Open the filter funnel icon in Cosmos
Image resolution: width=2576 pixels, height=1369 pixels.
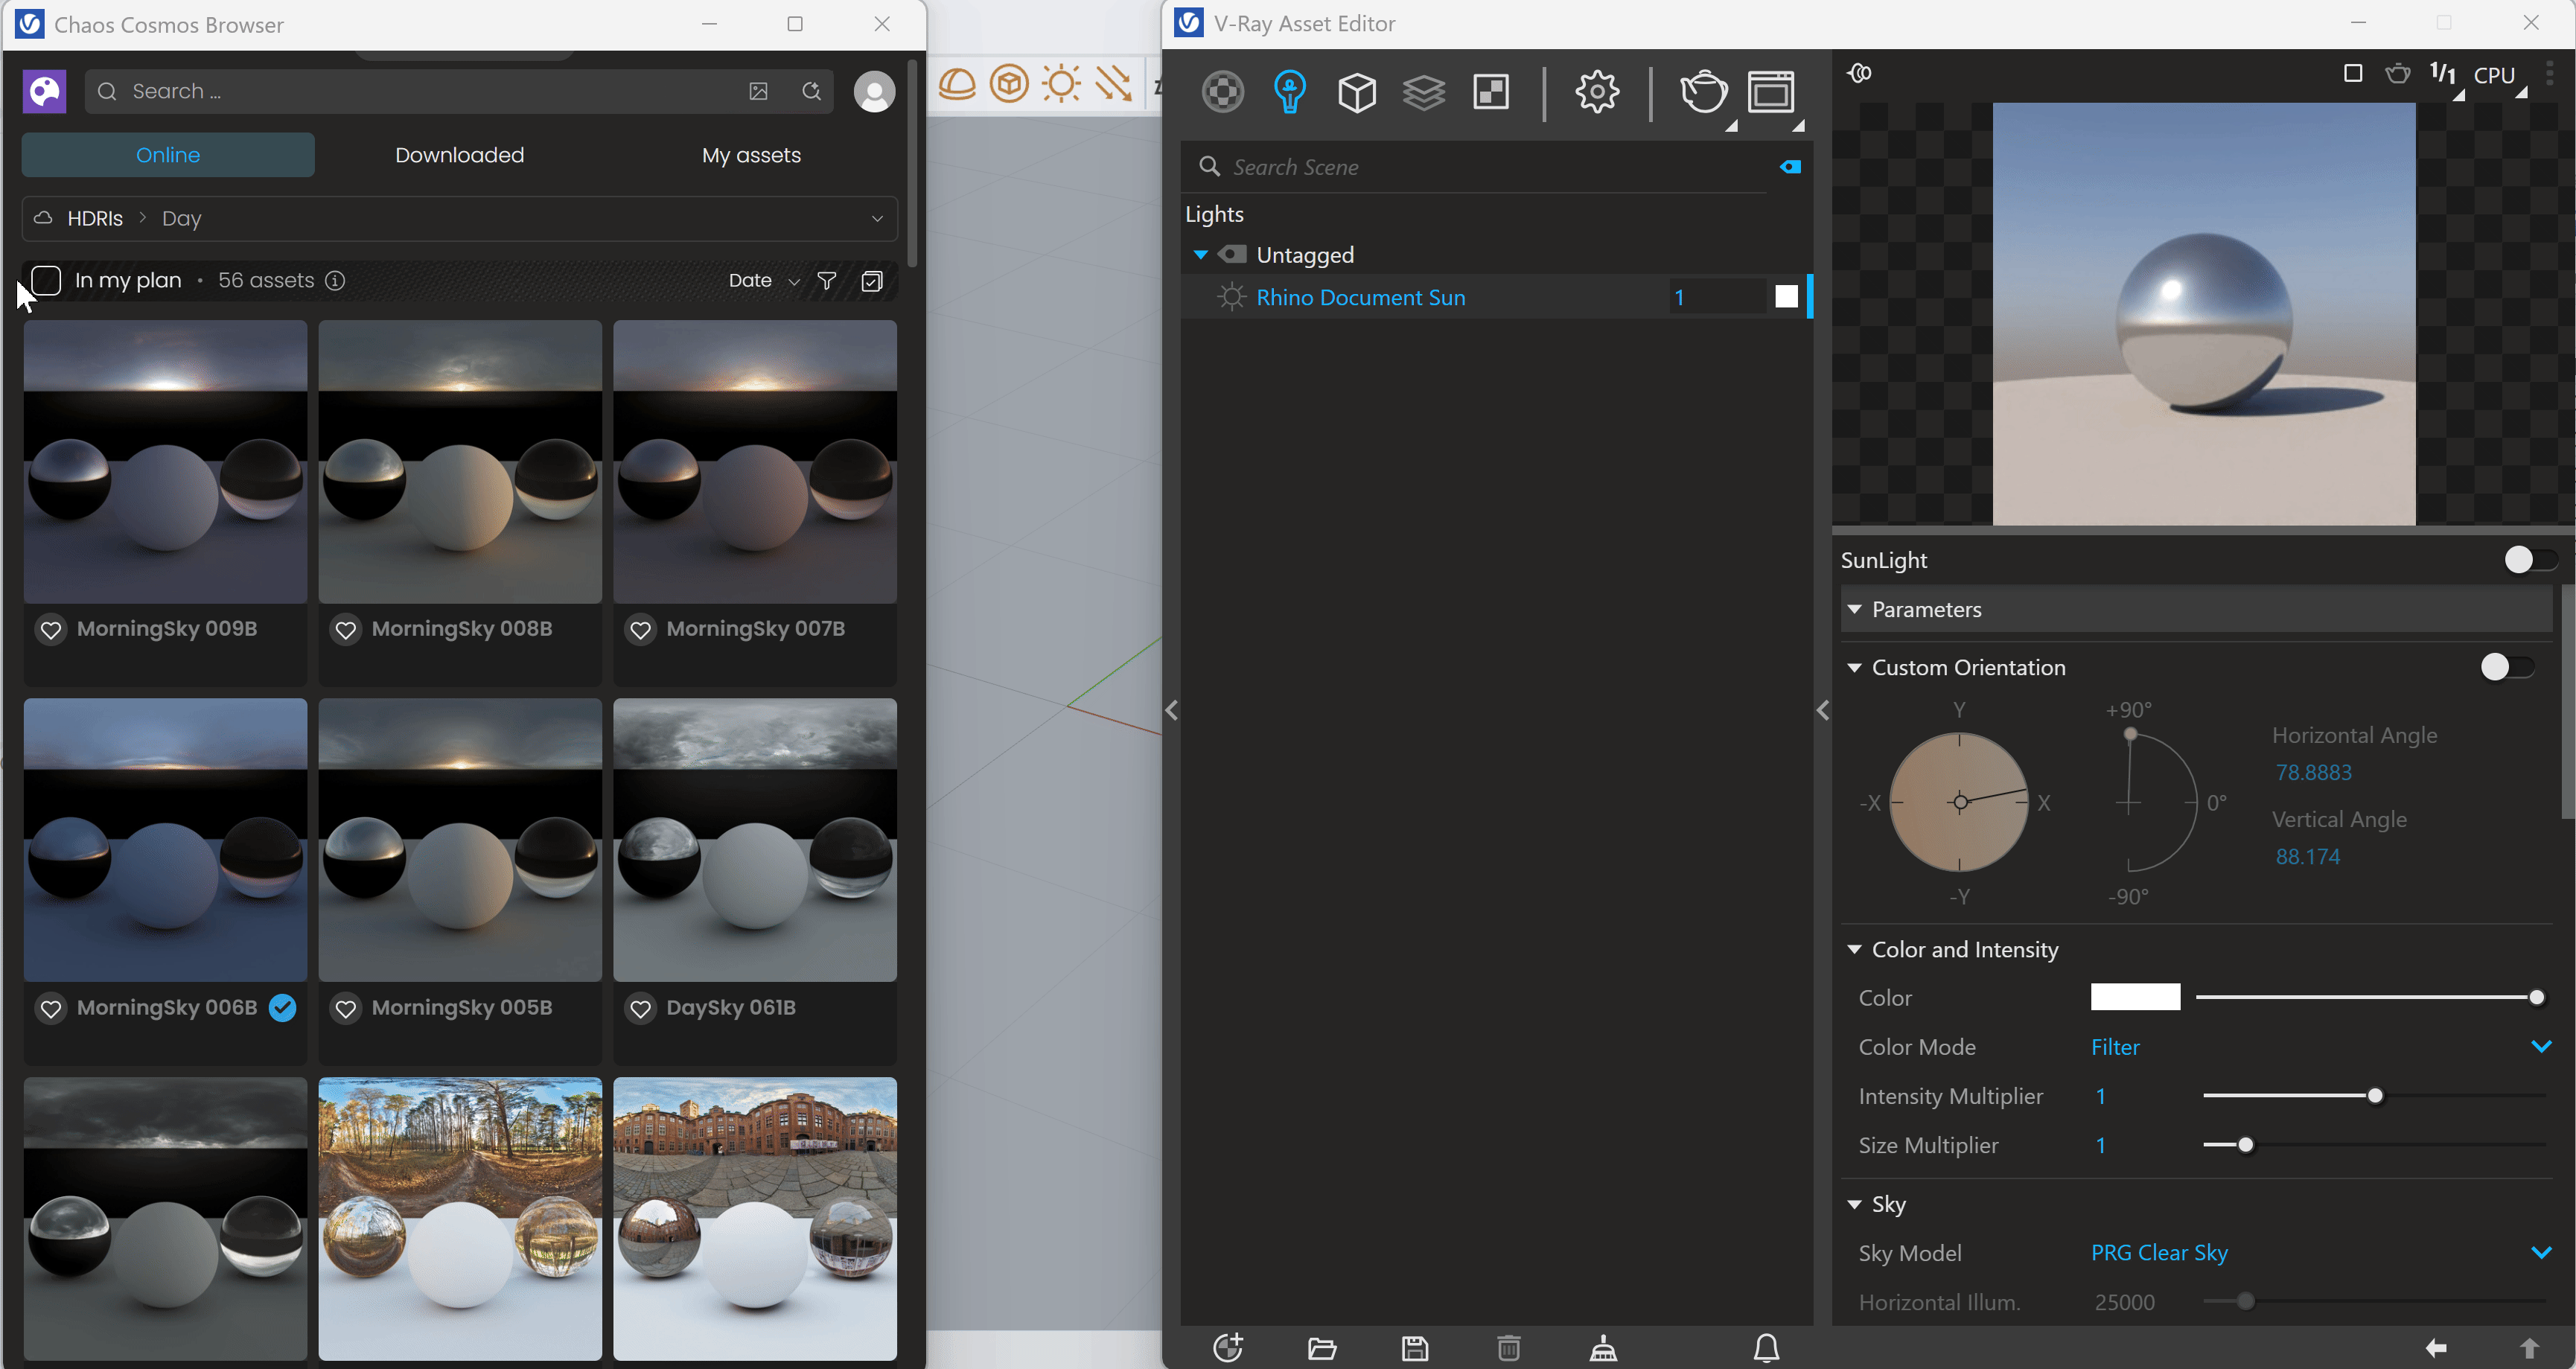tap(827, 280)
